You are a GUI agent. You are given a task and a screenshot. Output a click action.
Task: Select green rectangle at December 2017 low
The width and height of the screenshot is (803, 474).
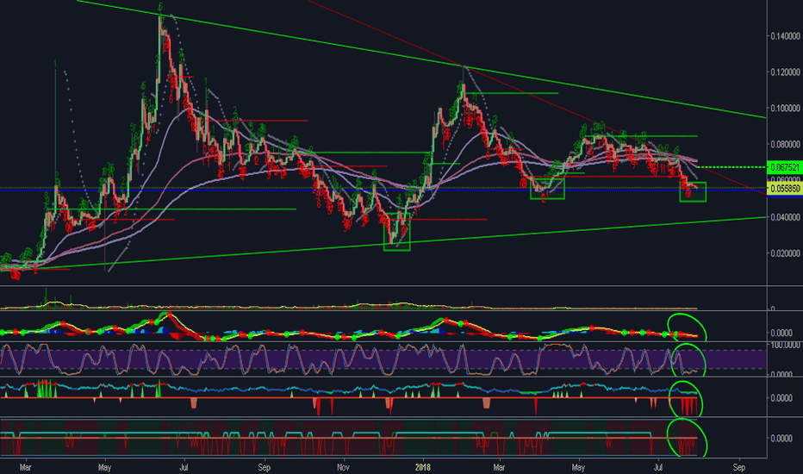point(397,232)
